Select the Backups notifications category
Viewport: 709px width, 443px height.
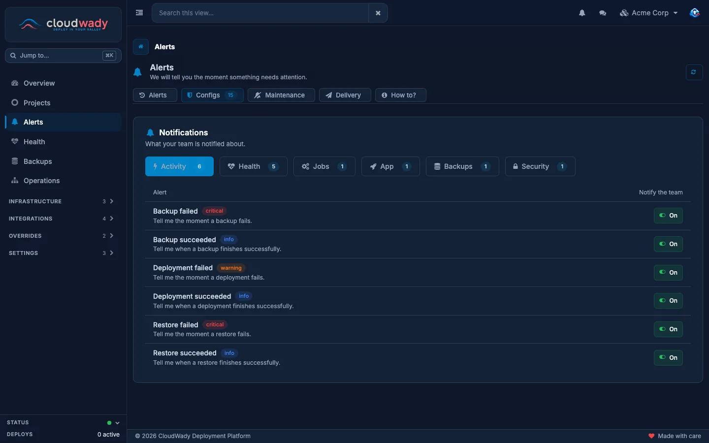click(462, 166)
